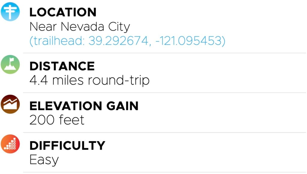The width and height of the screenshot is (307, 174).
Task: Click the green mountain flag Distance icon
Action: (10, 64)
